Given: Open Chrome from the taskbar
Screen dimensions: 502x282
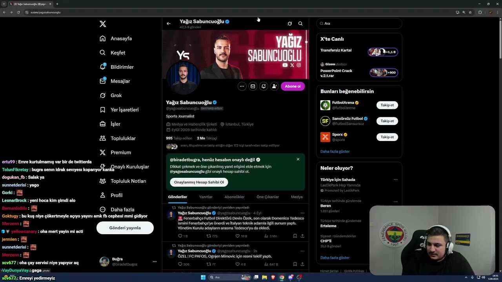Looking at the screenshot, I should pyautogui.click(x=282, y=277).
